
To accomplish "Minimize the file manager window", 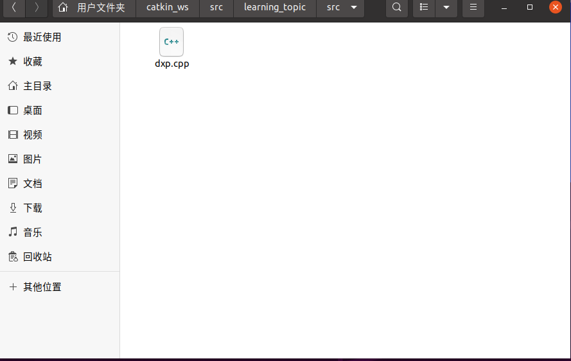I will click(504, 7).
